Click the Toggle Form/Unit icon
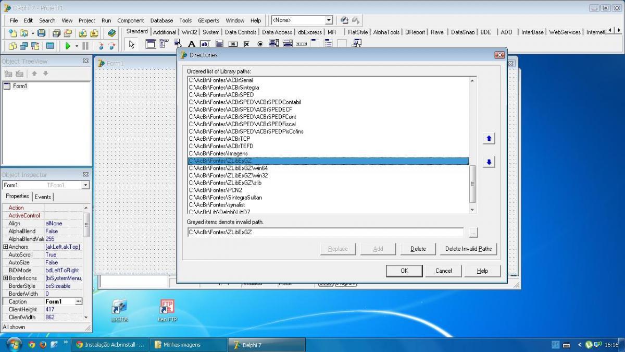 (35, 46)
